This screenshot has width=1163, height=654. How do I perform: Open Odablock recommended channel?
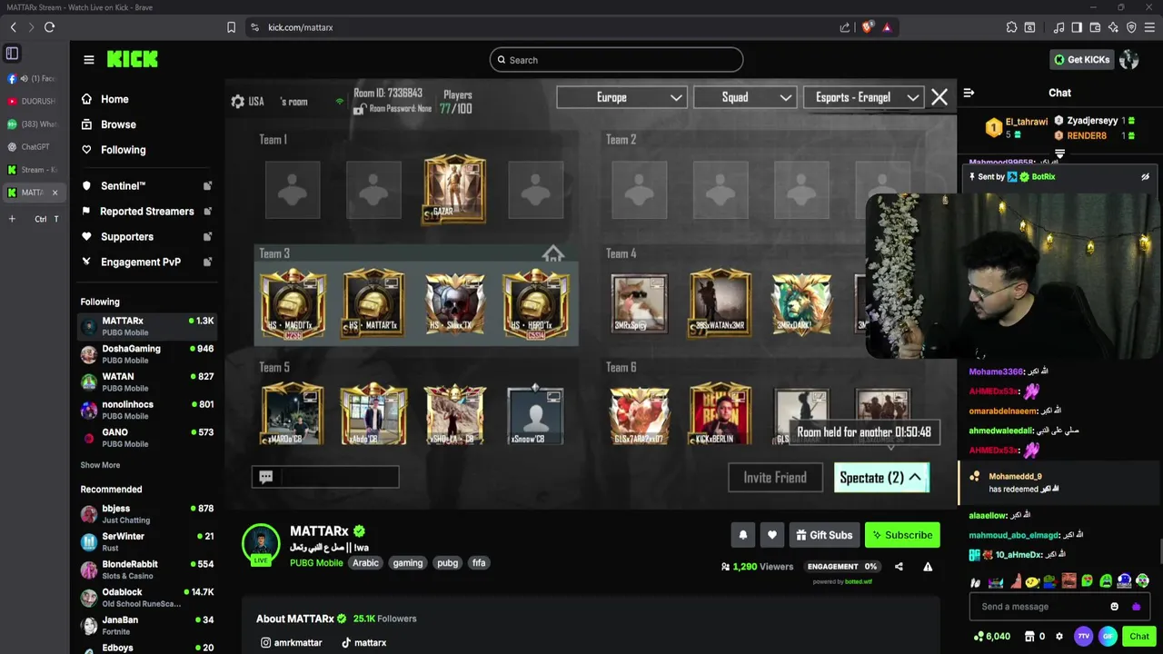(x=147, y=597)
